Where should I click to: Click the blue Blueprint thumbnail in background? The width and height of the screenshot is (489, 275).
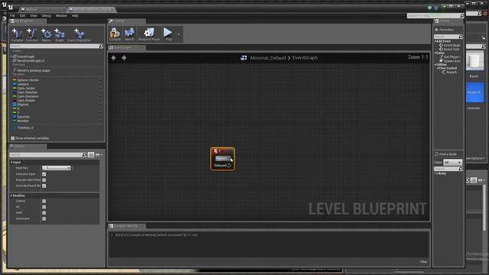pyautogui.click(x=474, y=92)
